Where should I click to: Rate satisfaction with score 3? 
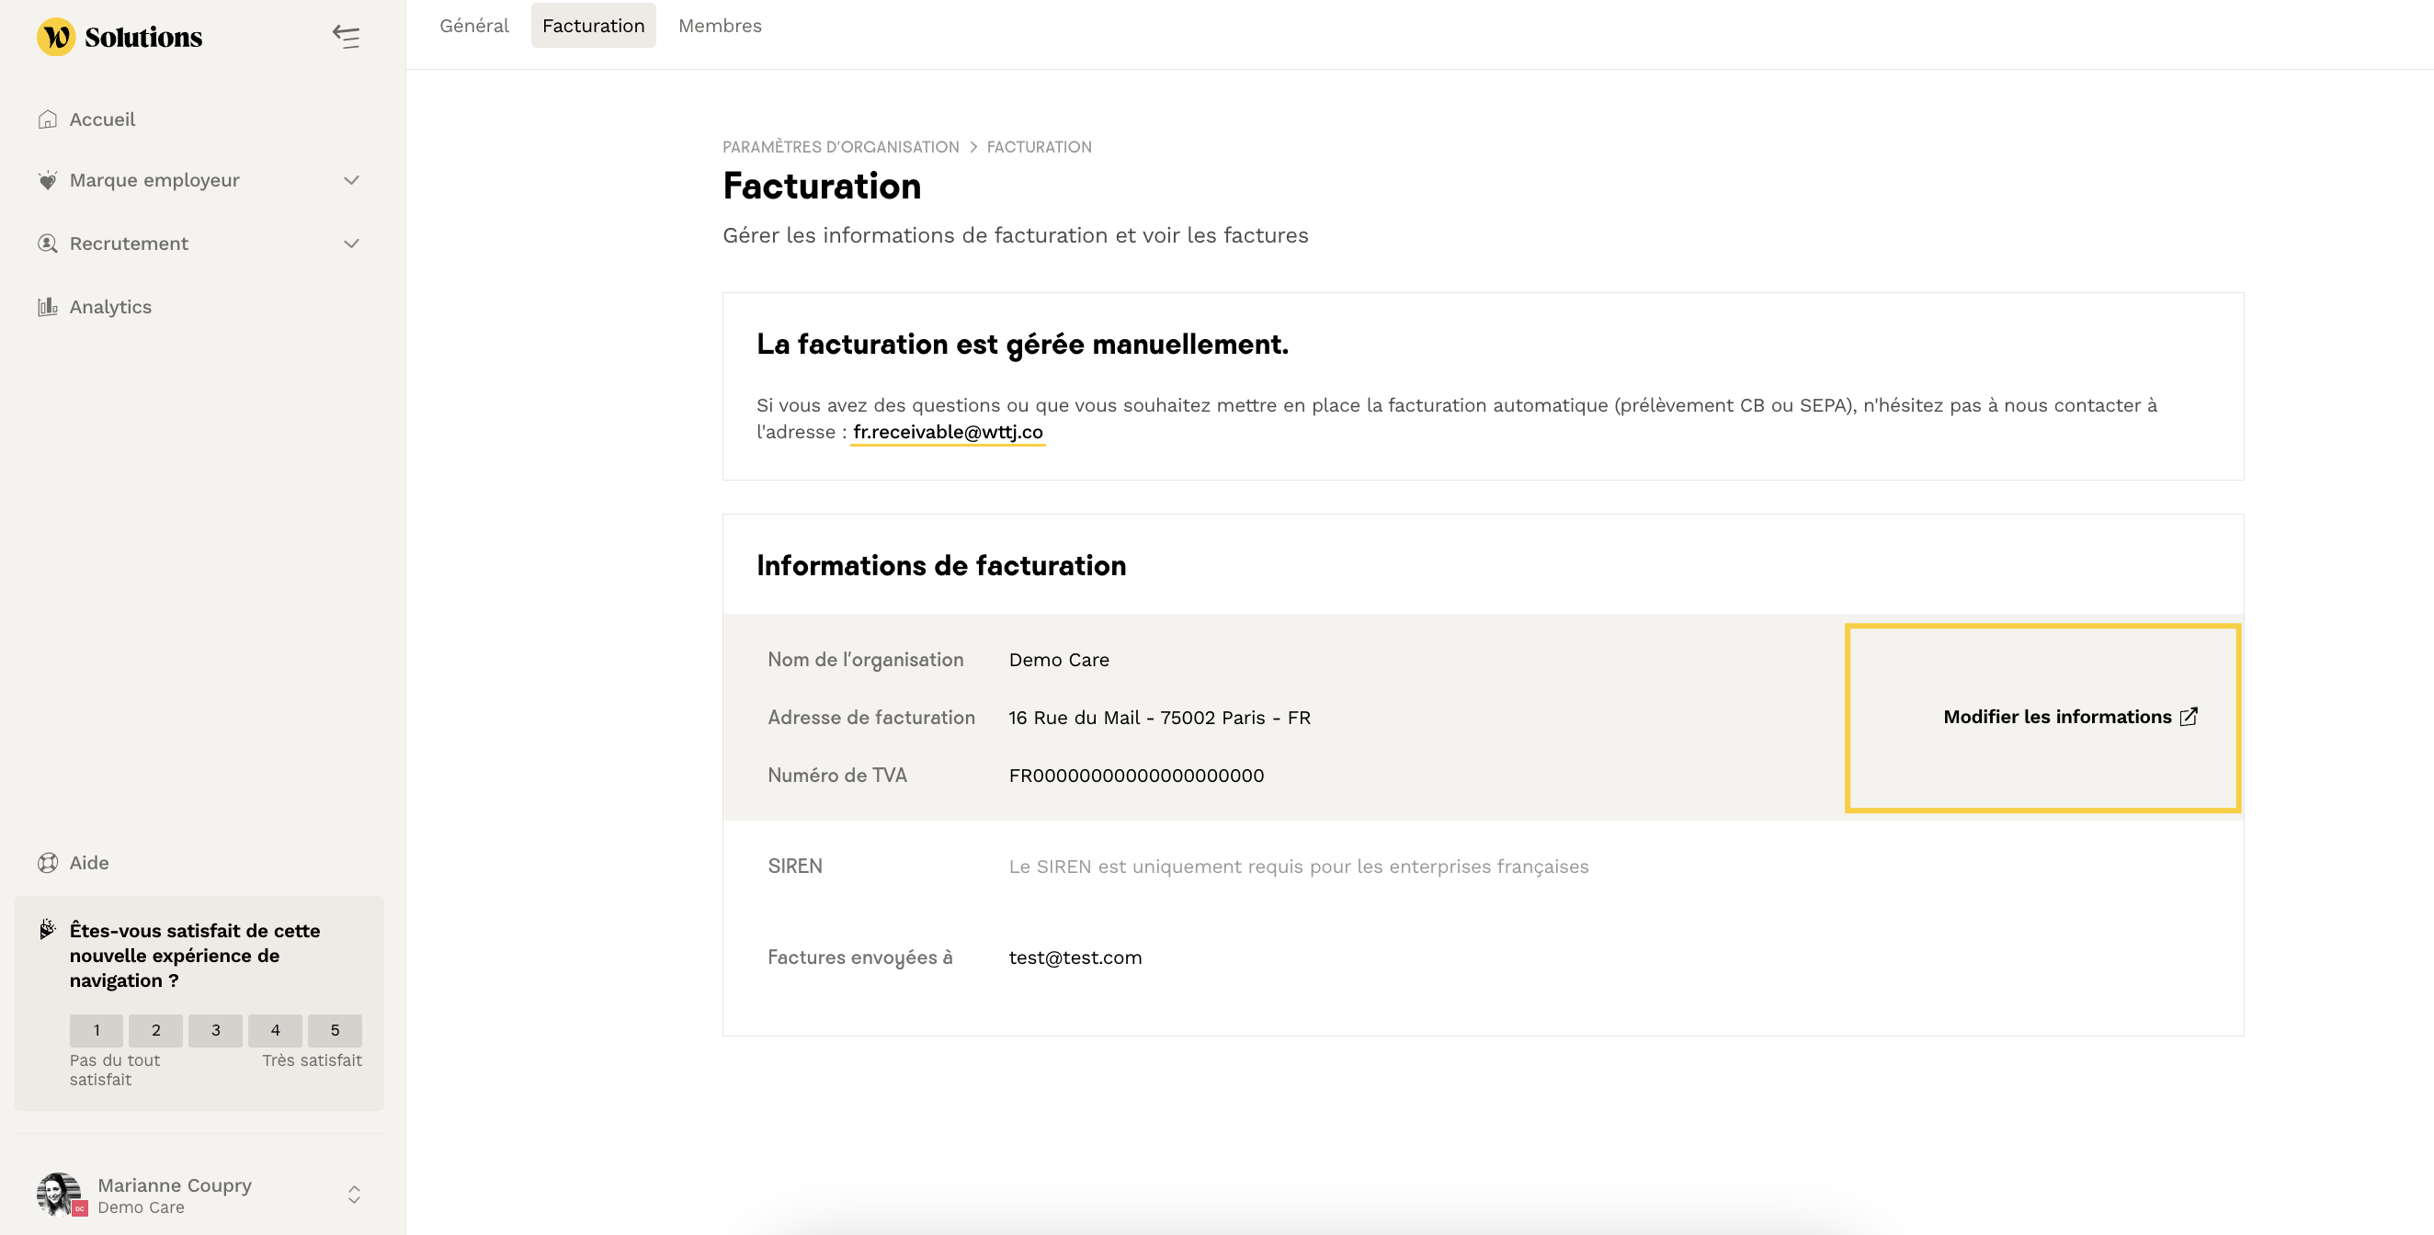215,1030
